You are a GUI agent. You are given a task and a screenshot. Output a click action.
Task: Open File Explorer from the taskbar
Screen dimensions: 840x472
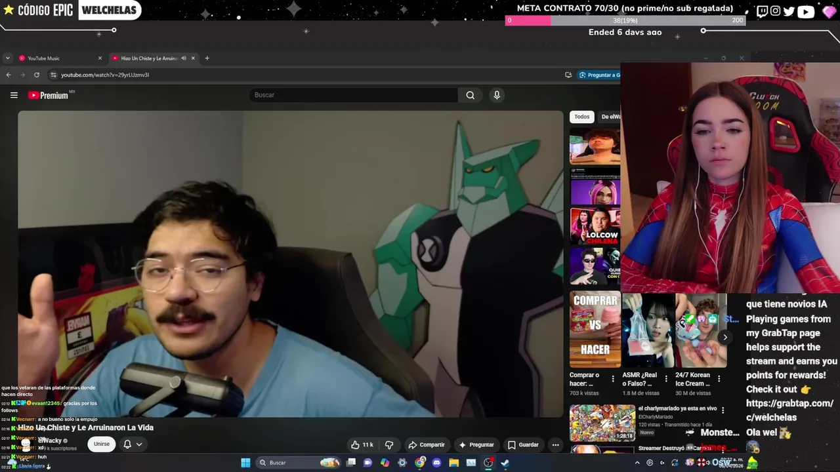click(453, 463)
